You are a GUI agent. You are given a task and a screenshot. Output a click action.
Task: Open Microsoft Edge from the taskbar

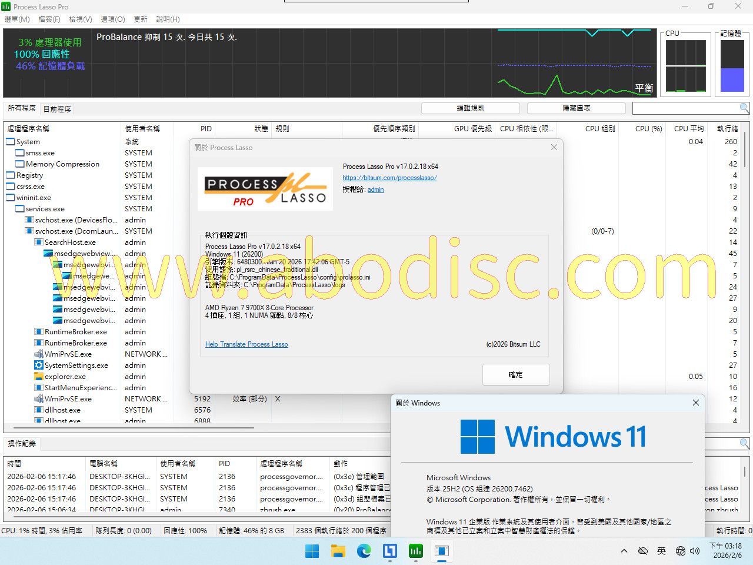364,551
